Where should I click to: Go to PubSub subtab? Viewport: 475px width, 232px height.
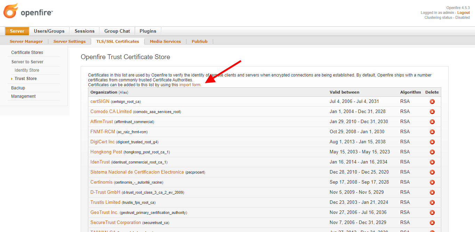(x=200, y=41)
